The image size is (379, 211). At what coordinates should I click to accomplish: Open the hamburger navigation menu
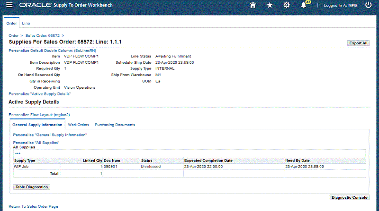click(x=9, y=5)
